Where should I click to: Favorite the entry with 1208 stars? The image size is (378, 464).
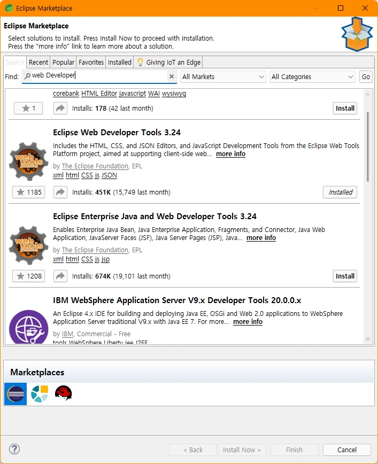29,276
